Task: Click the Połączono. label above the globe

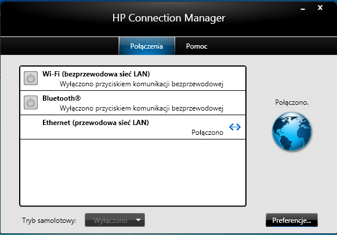Action: pos(292,102)
